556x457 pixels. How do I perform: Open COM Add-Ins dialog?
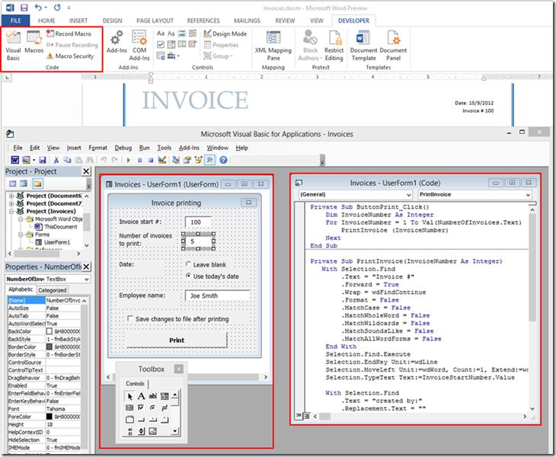pyautogui.click(x=139, y=46)
